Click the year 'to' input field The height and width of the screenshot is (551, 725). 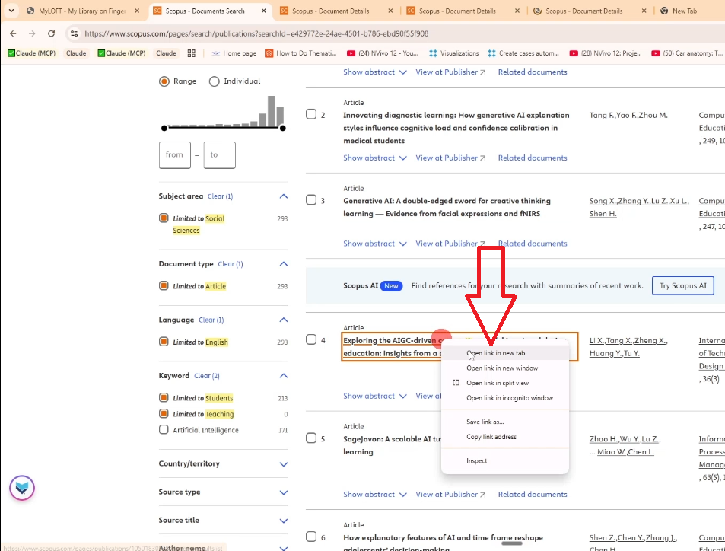tap(220, 155)
